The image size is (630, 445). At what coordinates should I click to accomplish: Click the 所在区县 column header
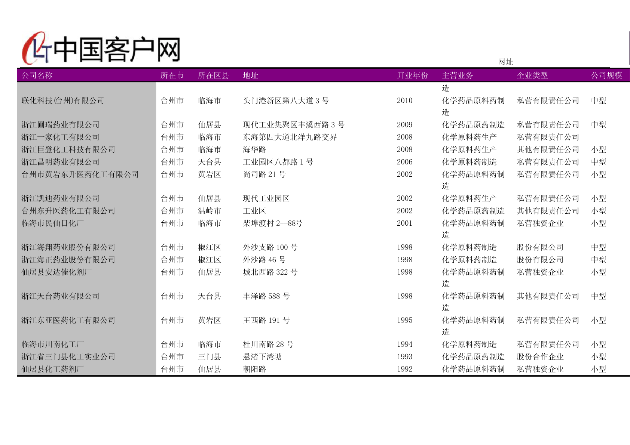click(x=213, y=75)
